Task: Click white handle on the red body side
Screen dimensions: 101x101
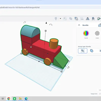Action: (x=31, y=47)
